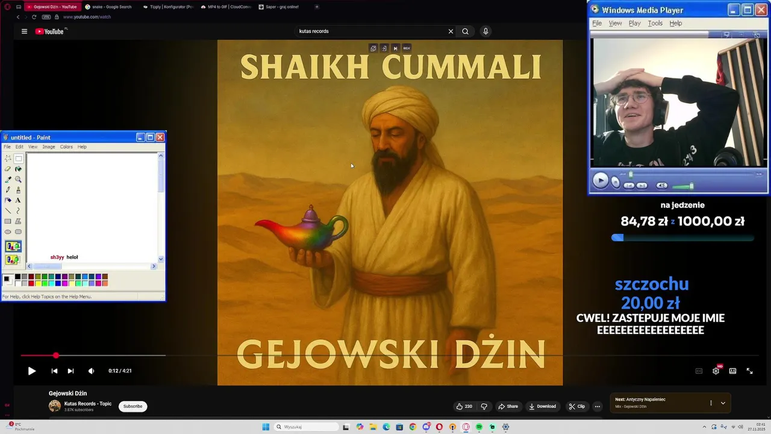771x434 pixels.
Task: Pick the Eraser tool in Paint
Action: [8, 169]
